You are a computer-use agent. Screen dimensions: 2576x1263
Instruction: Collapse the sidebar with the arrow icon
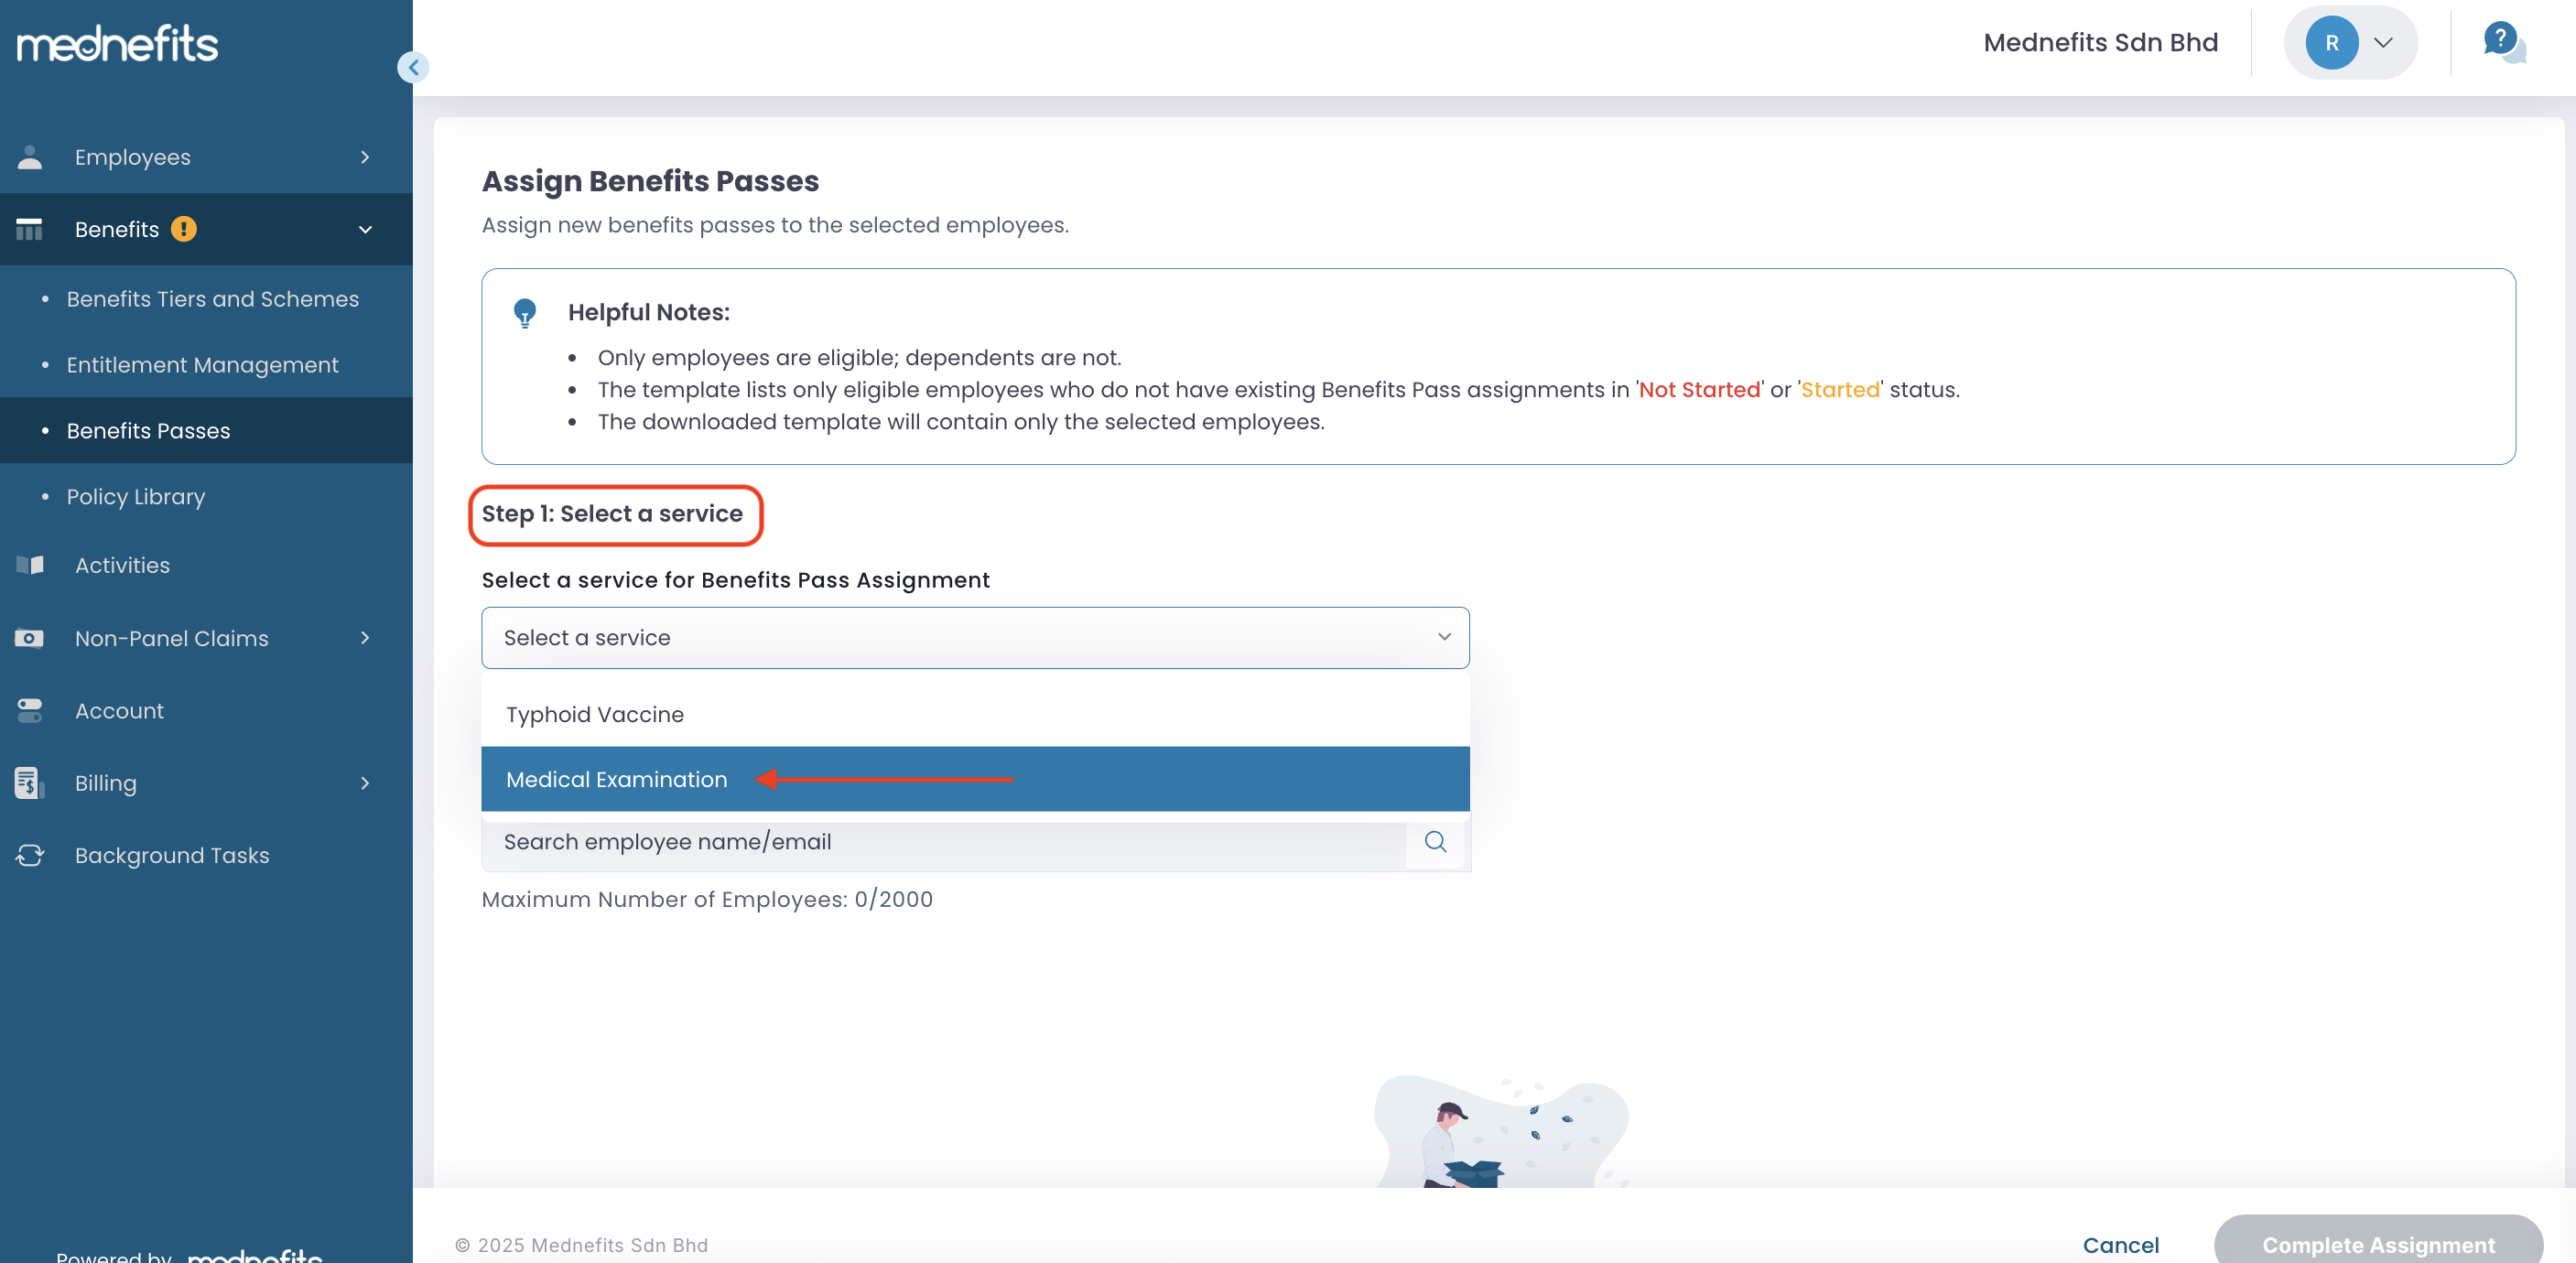pos(413,68)
